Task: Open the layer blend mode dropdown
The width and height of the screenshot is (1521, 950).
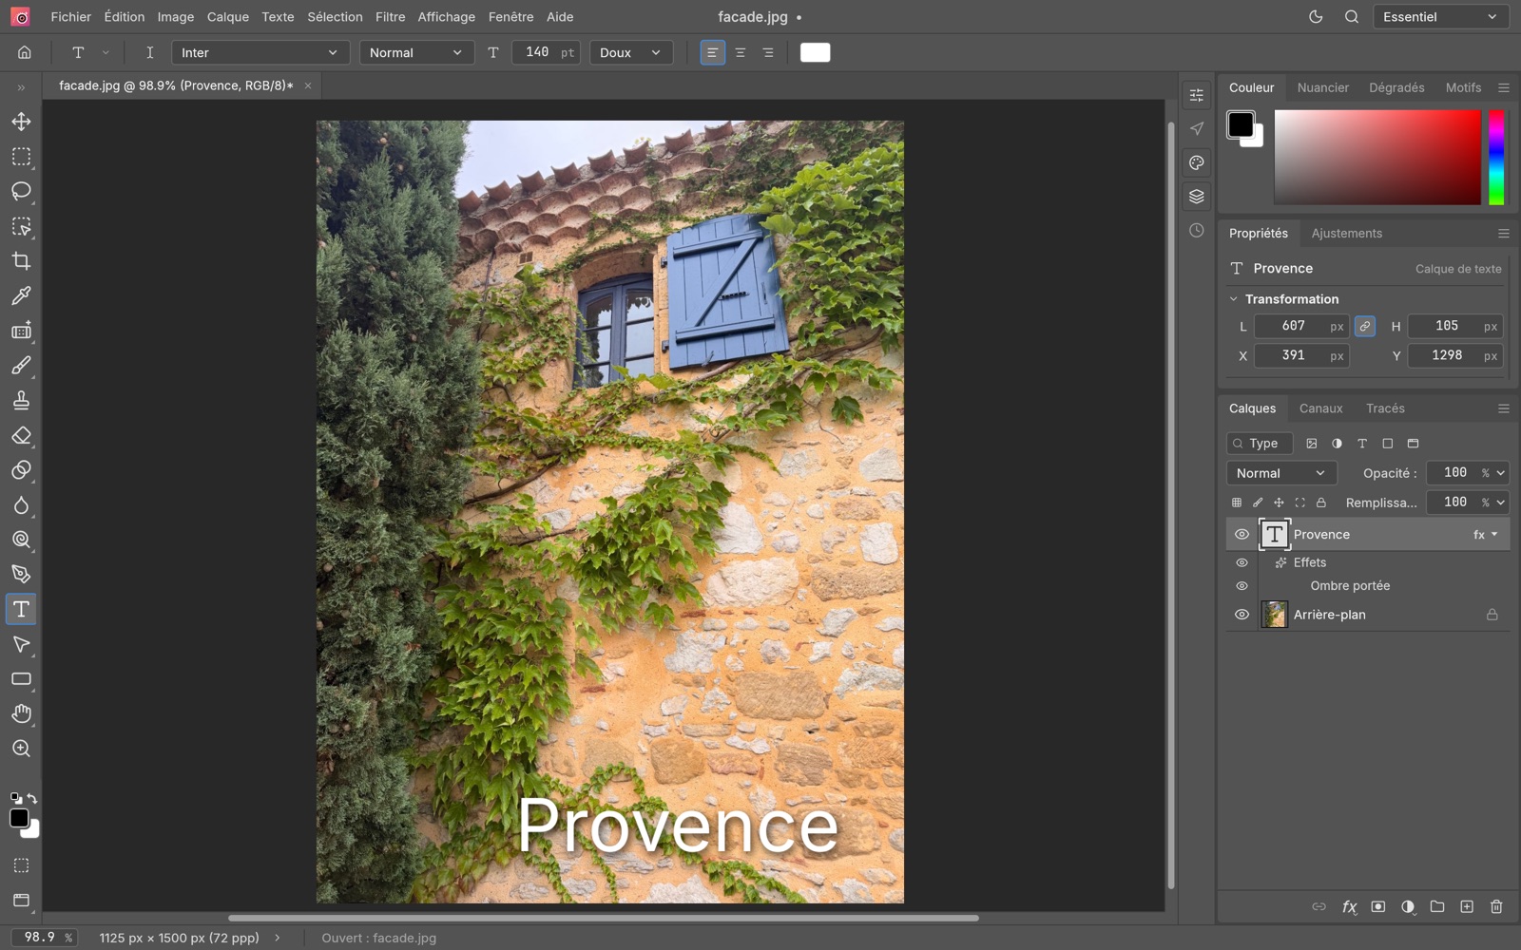Action: 1281,473
